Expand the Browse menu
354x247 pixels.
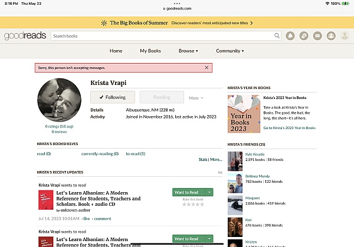point(188,51)
